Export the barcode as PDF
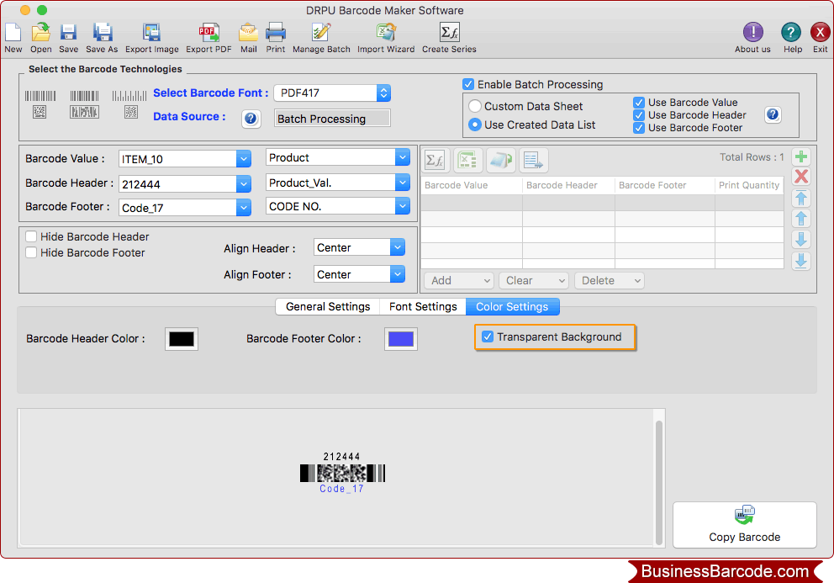Screen dimensions: 834x583 208,35
